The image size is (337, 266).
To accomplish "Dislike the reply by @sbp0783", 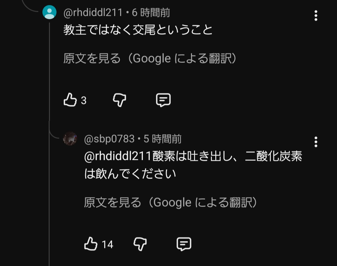I will 140,244.
